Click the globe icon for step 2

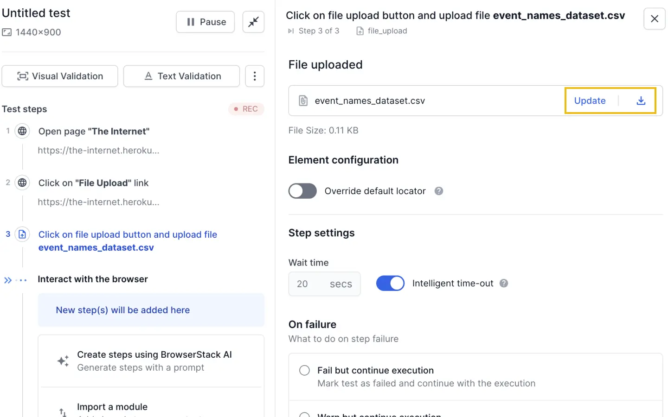[22, 183]
